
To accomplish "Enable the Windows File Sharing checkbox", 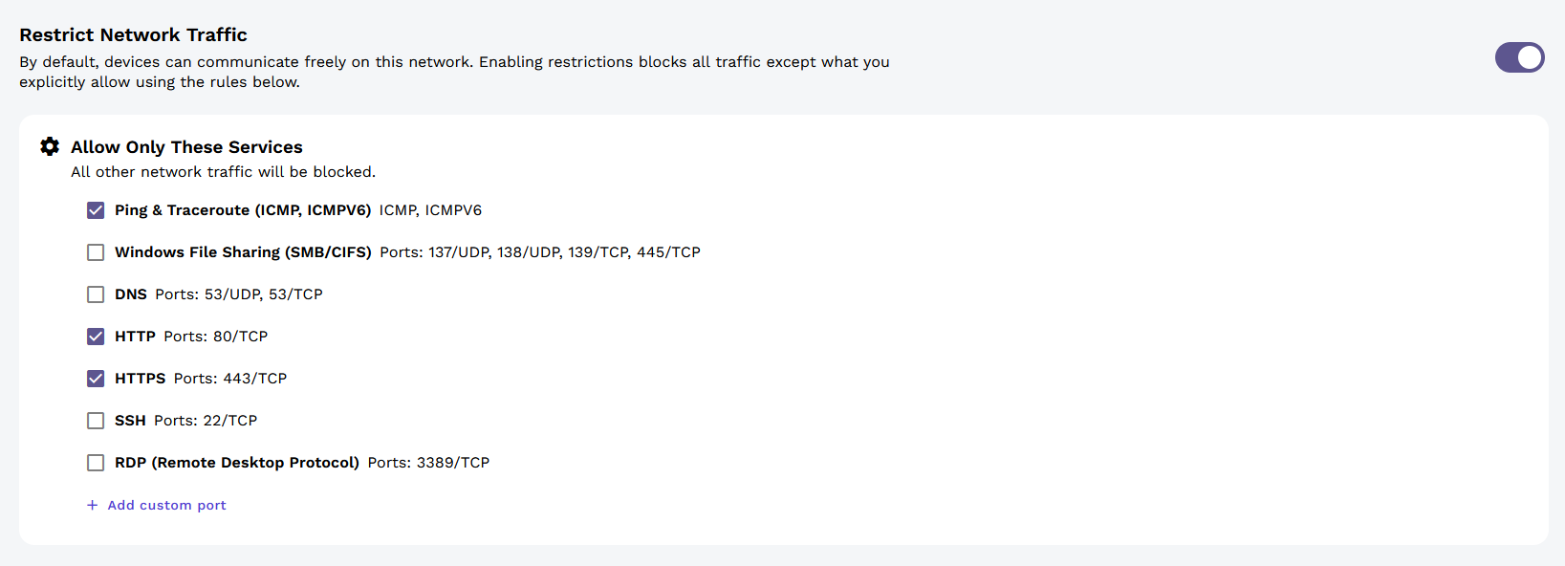I will coord(96,252).
